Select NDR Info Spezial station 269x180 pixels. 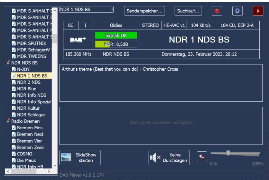tap(34, 102)
